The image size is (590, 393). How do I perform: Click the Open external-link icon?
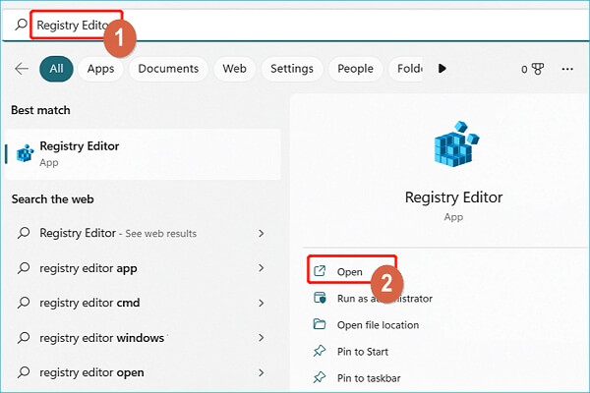(x=320, y=271)
